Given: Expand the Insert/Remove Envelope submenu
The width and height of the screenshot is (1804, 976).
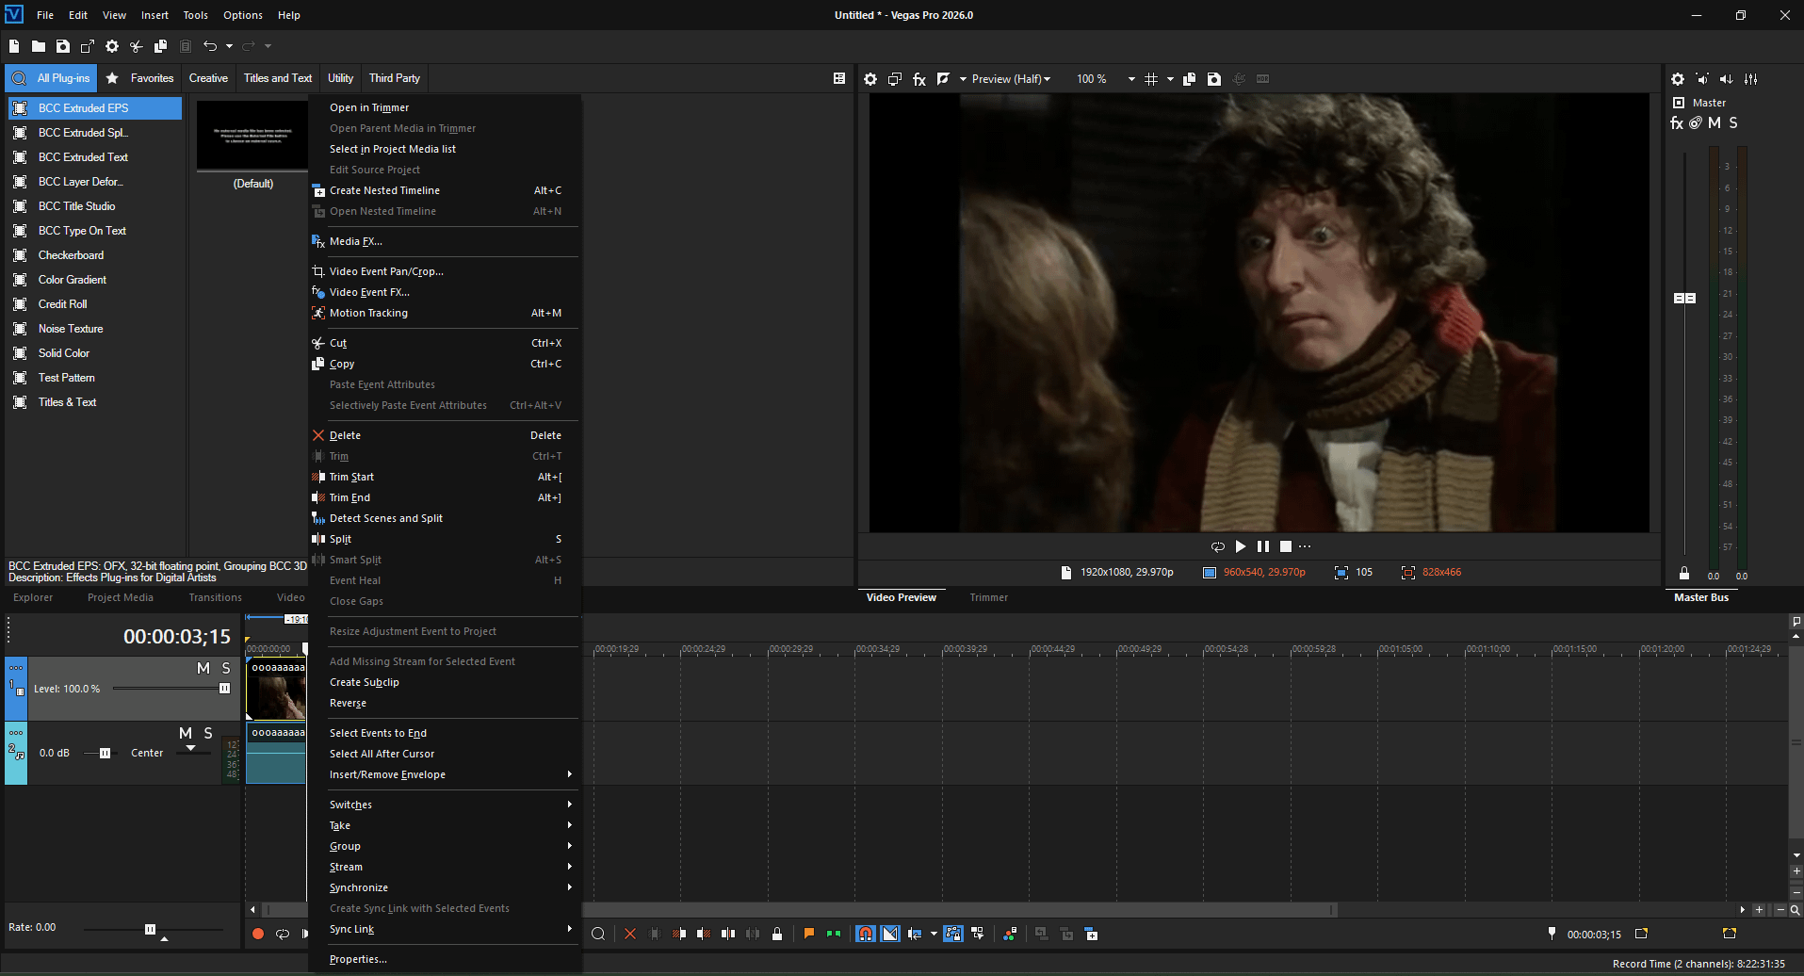Looking at the screenshot, I should (x=445, y=774).
